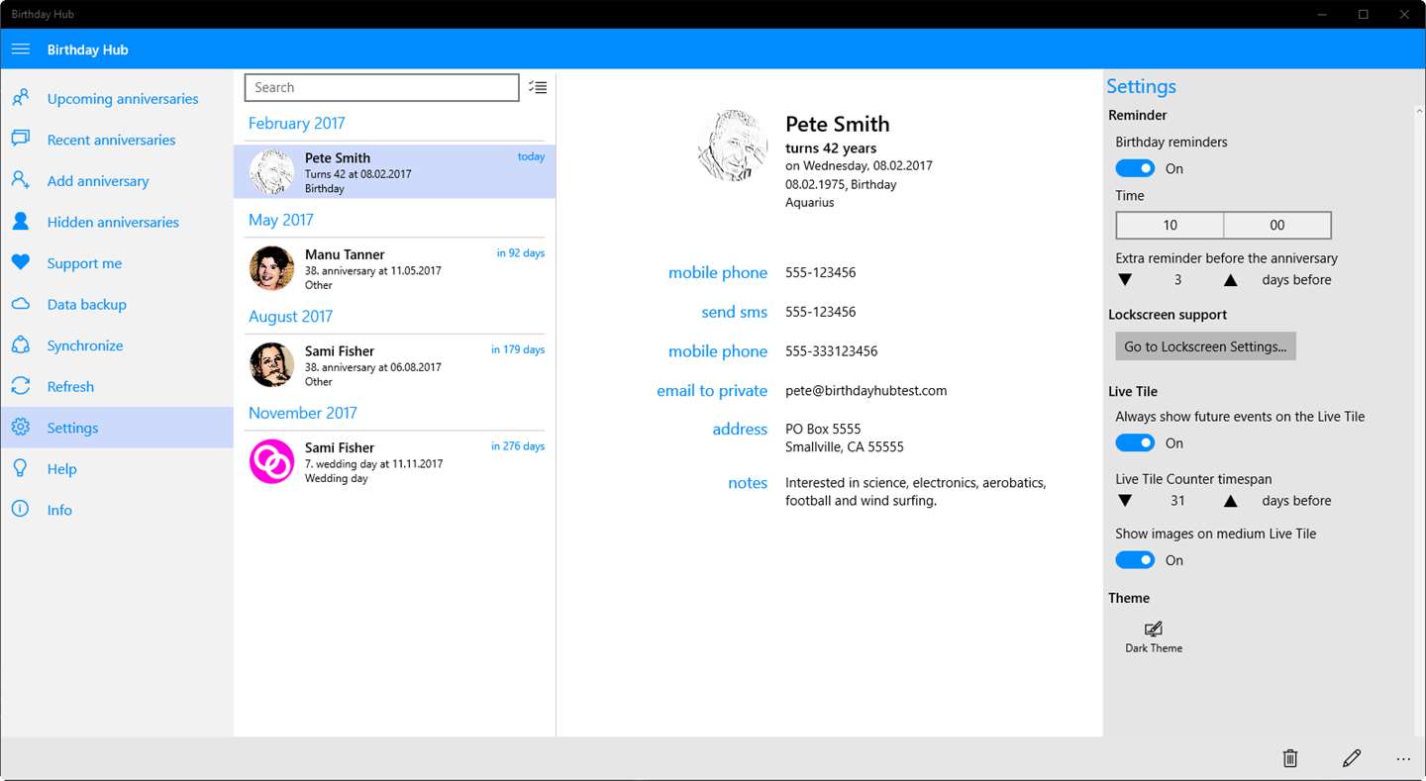Click the pencil edit icon
The width and height of the screenshot is (1426, 781).
coord(1352,758)
